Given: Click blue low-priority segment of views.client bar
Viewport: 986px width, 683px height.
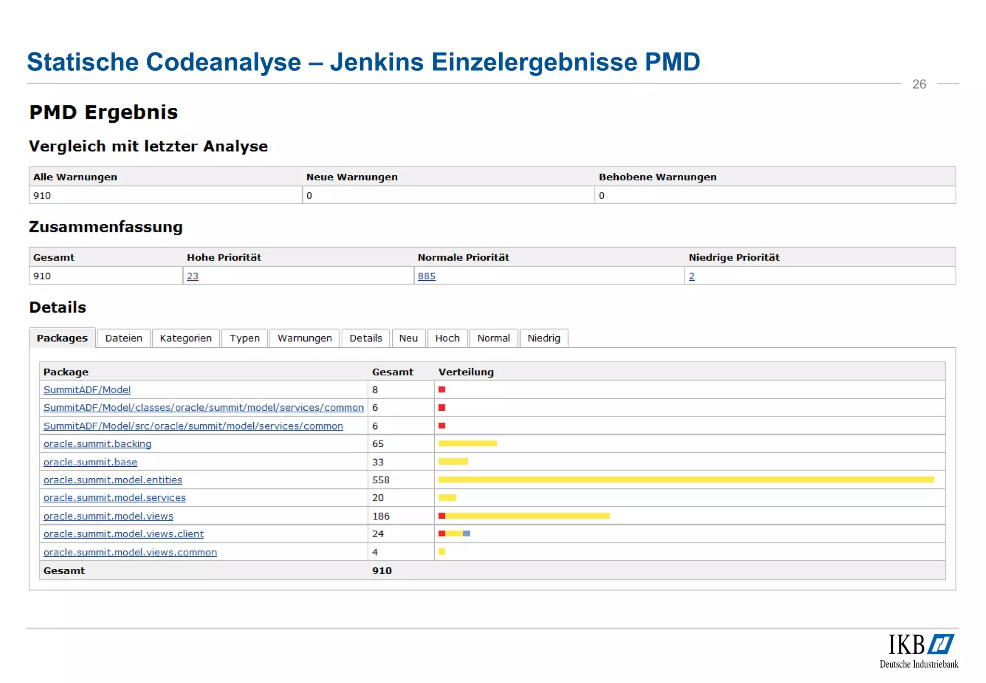Looking at the screenshot, I should 467,534.
